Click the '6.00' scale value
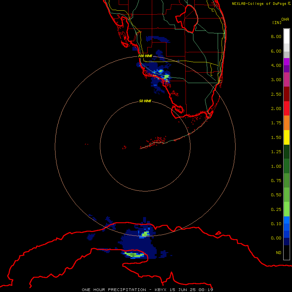The height and width of the screenshot is (292, 292). [276, 51]
